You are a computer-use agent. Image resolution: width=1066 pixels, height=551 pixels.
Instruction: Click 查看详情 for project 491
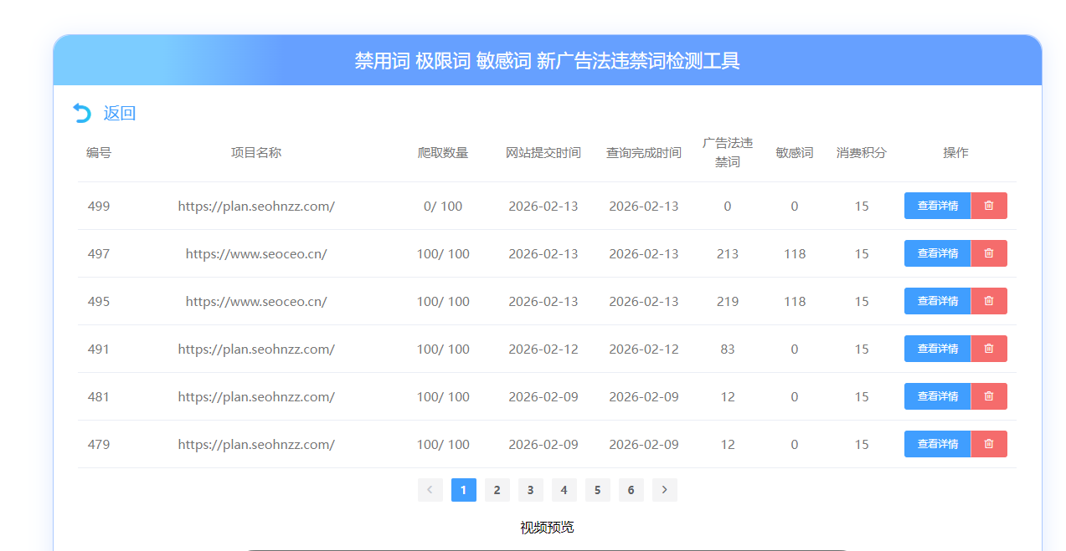coord(937,348)
